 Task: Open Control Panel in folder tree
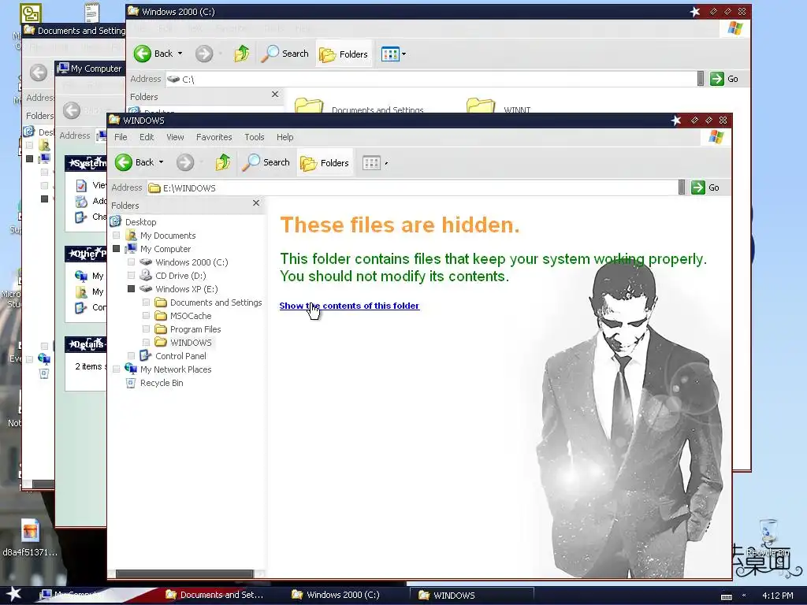[180, 356]
